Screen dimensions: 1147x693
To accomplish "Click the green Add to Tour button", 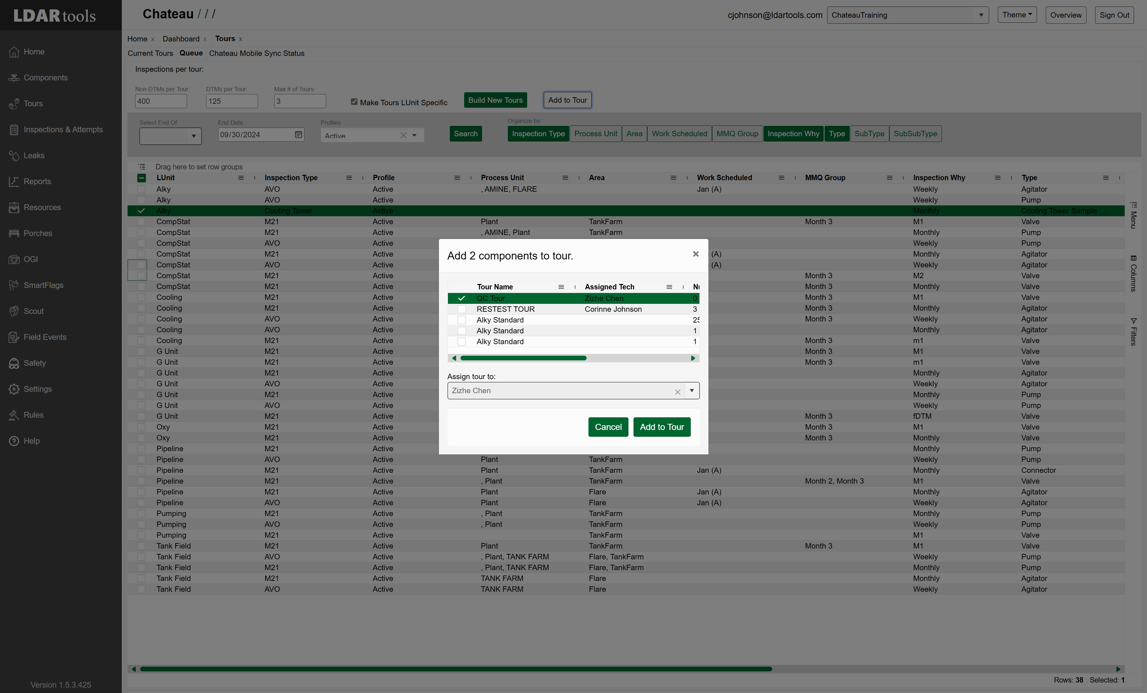I will click(x=662, y=427).
